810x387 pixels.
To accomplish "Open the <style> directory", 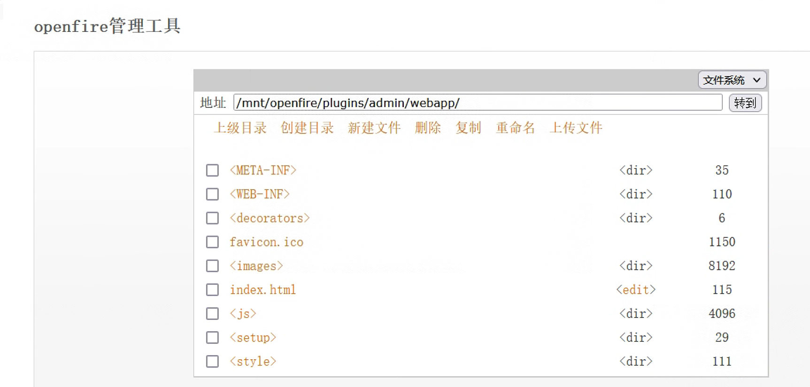I will click(x=253, y=362).
